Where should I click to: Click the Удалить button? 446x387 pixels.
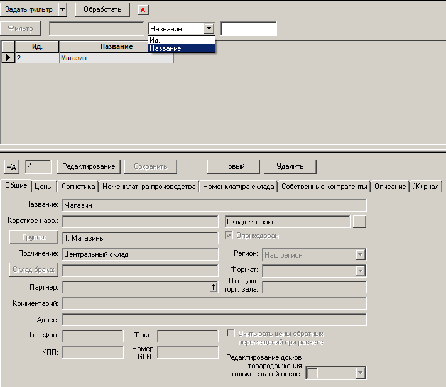pyautogui.click(x=290, y=166)
